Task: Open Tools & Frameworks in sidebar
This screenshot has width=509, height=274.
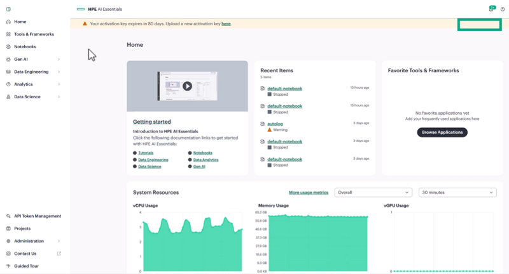Action: click(x=34, y=34)
